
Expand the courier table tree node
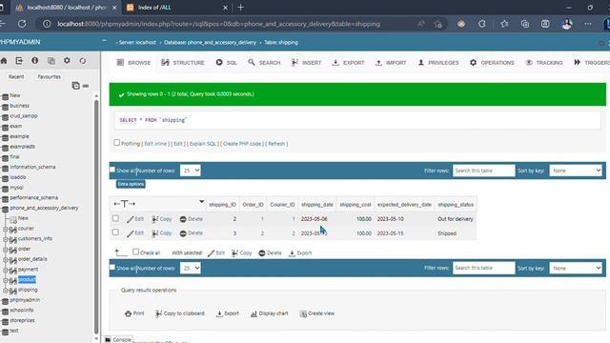click(6, 229)
